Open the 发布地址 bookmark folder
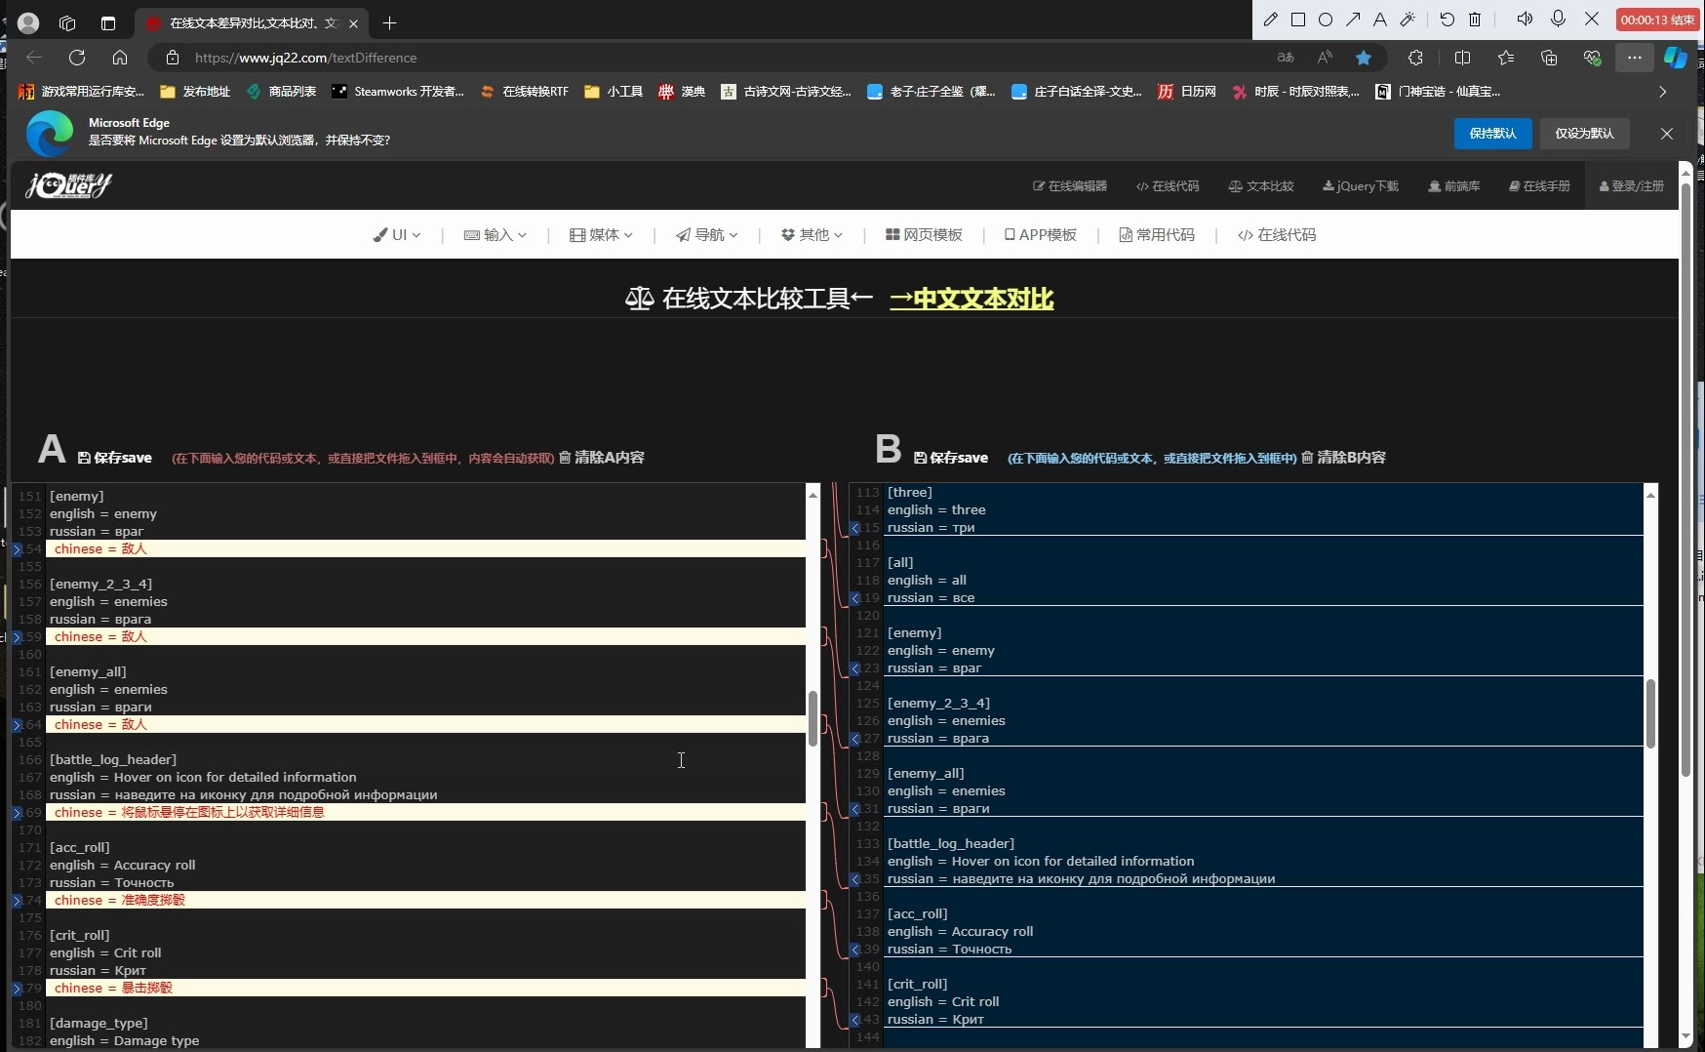 click(195, 92)
